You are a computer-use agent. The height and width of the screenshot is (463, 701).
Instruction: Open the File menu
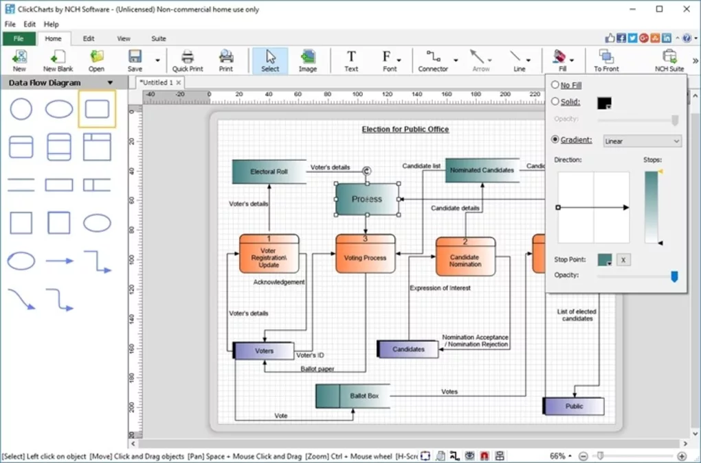[x=10, y=23]
